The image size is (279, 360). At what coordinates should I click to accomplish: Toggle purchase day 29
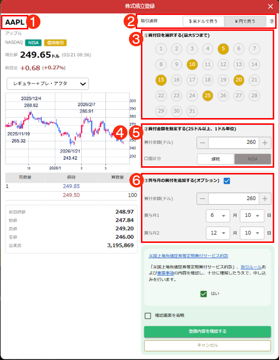coord(161,111)
